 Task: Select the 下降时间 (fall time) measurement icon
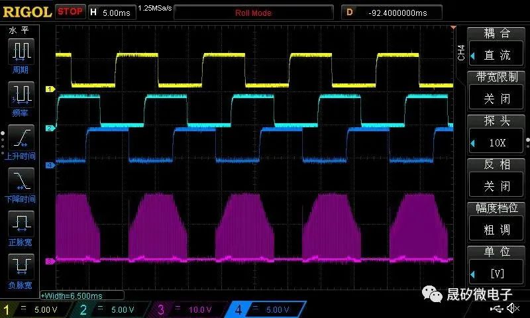[x=21, y=180]
